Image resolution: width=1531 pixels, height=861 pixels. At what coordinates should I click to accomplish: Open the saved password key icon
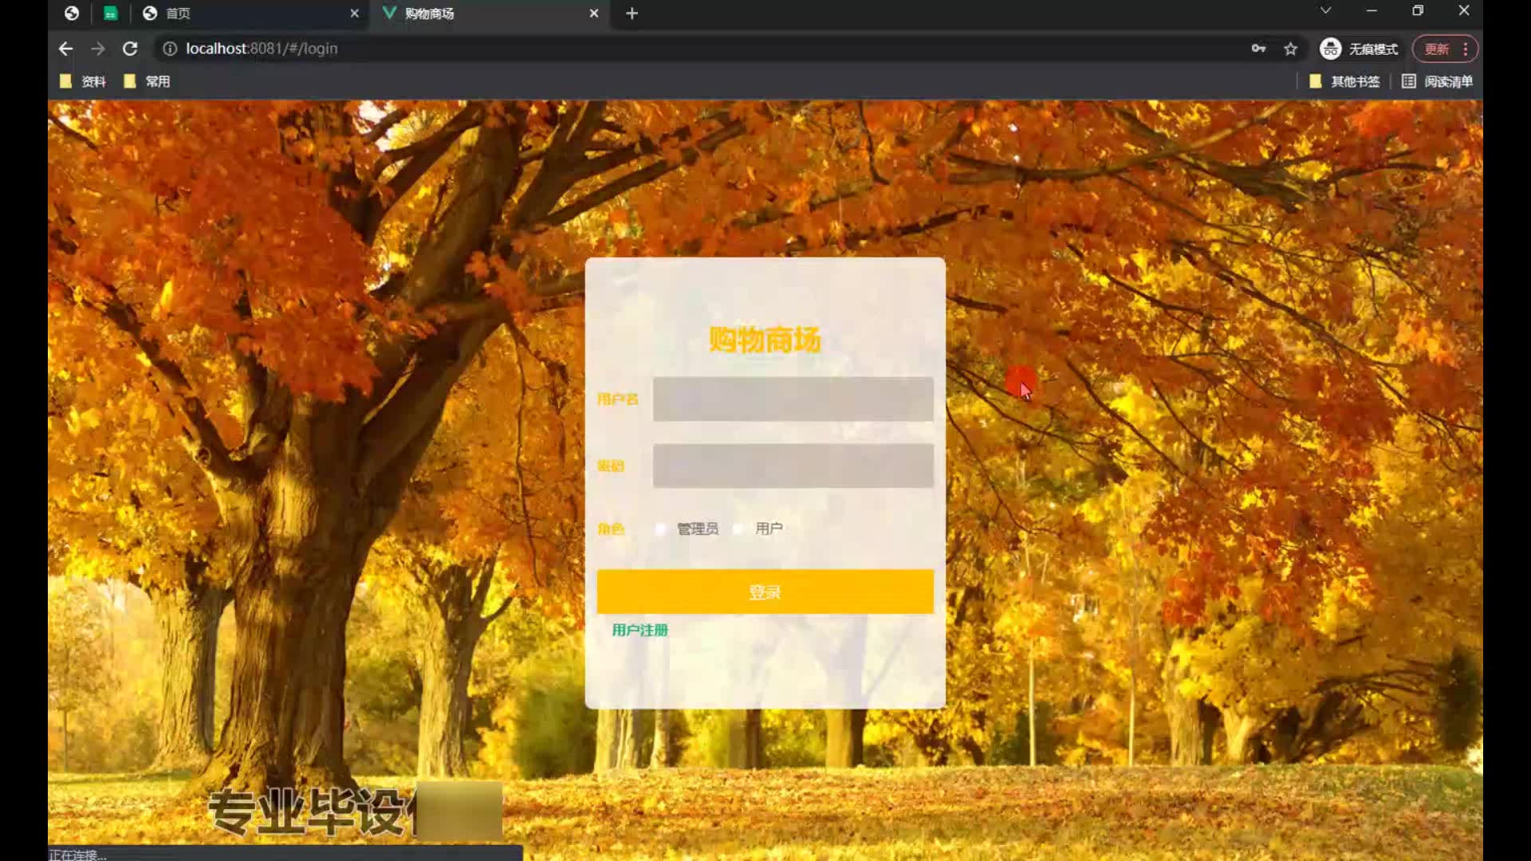(1258, 49)
